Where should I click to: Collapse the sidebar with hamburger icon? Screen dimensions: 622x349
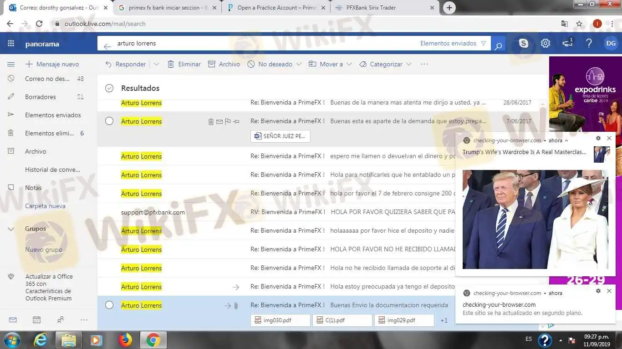[11, 64]
